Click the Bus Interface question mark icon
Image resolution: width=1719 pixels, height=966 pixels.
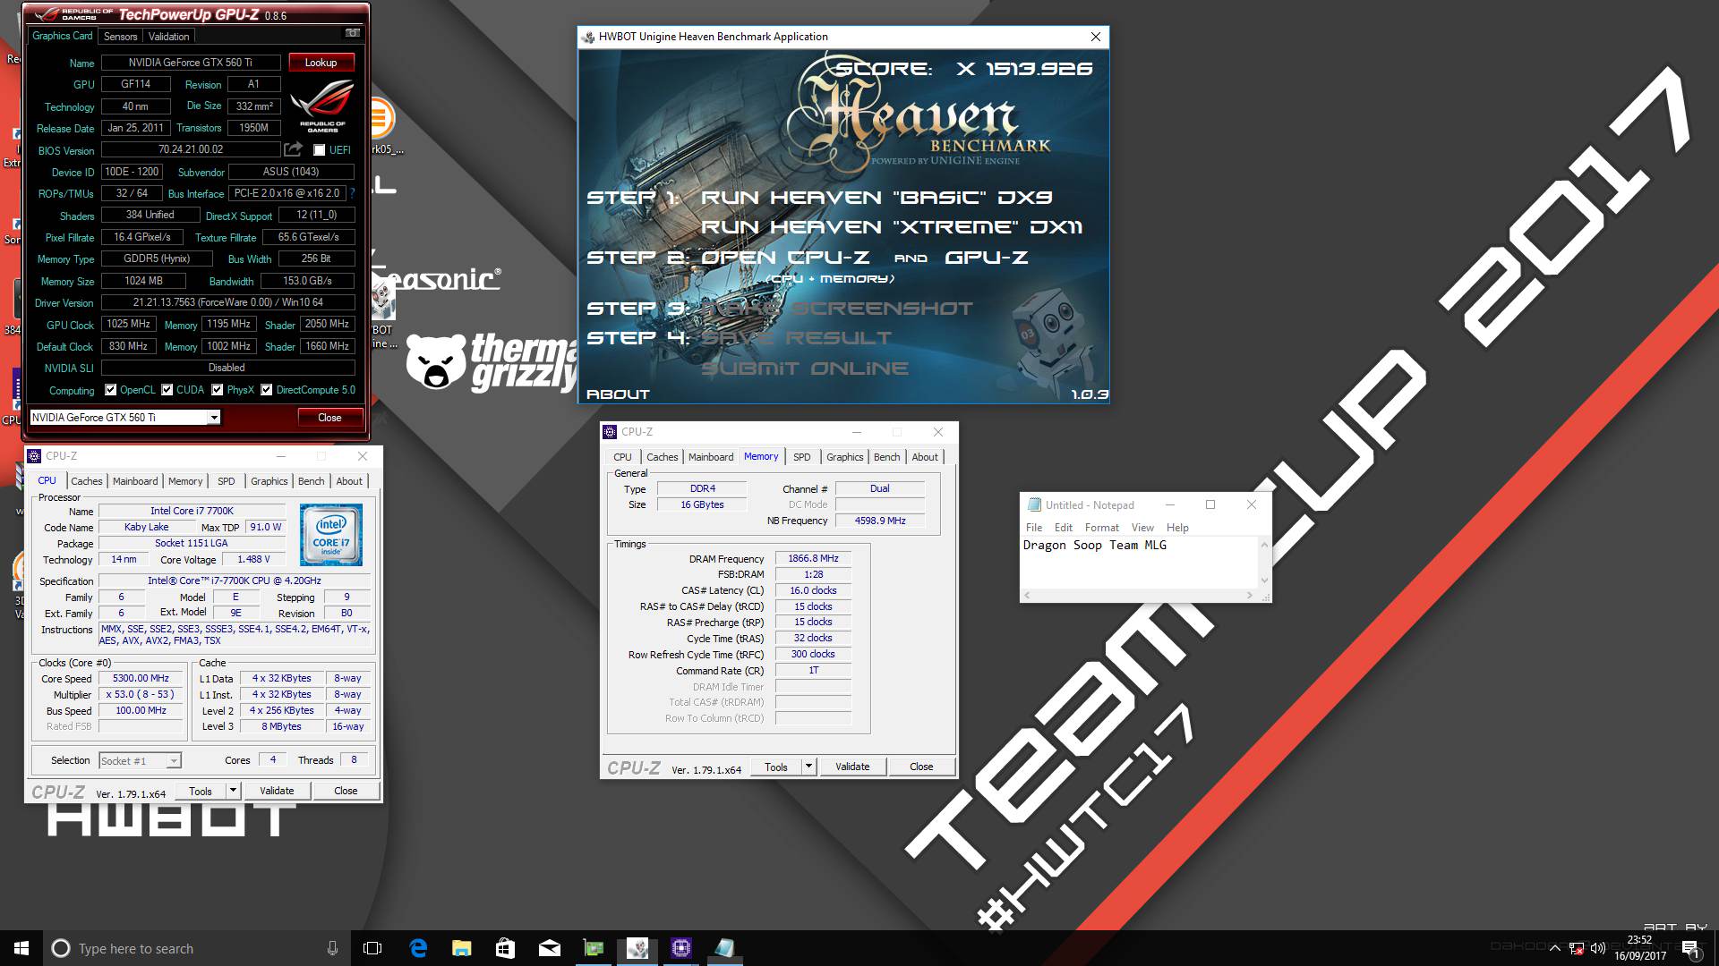[352, 193]
